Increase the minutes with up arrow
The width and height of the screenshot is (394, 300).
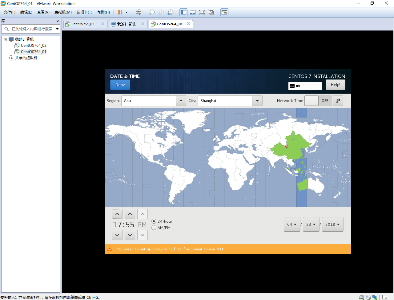[x=130, y=214]
